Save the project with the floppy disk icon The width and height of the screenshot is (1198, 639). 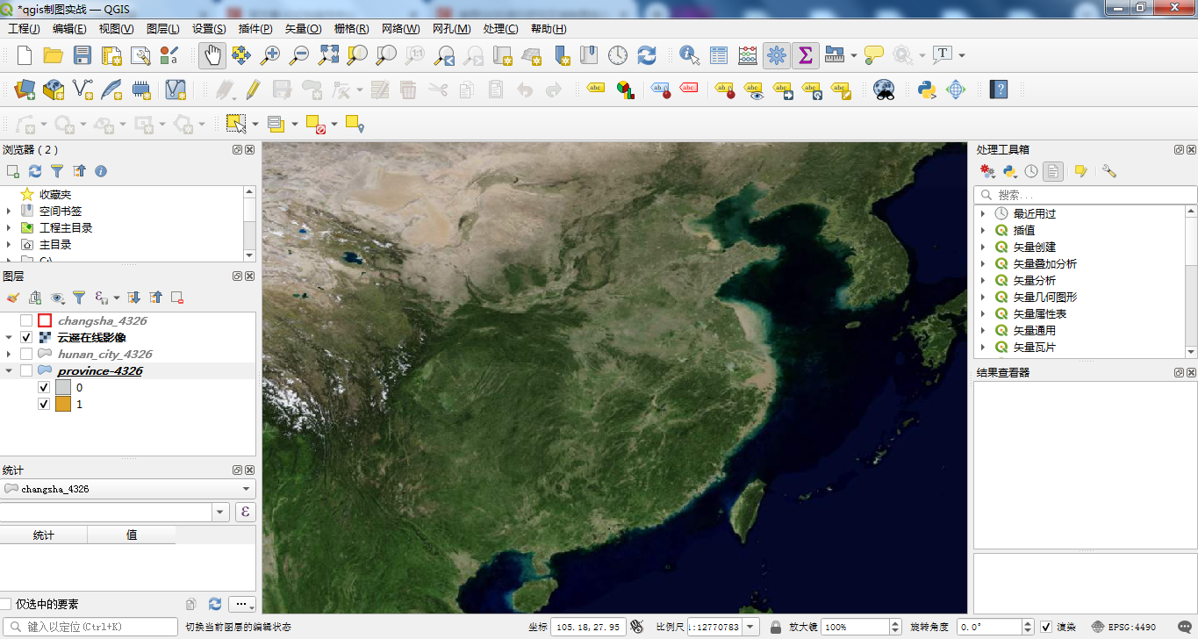[x=82, y=55]
